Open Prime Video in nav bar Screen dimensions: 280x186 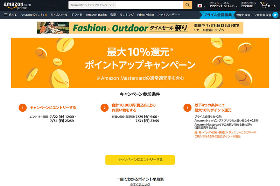click(145, 15)
